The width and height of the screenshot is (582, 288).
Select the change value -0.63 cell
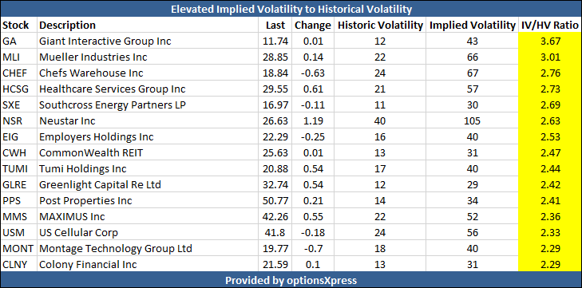coord(313,73)
